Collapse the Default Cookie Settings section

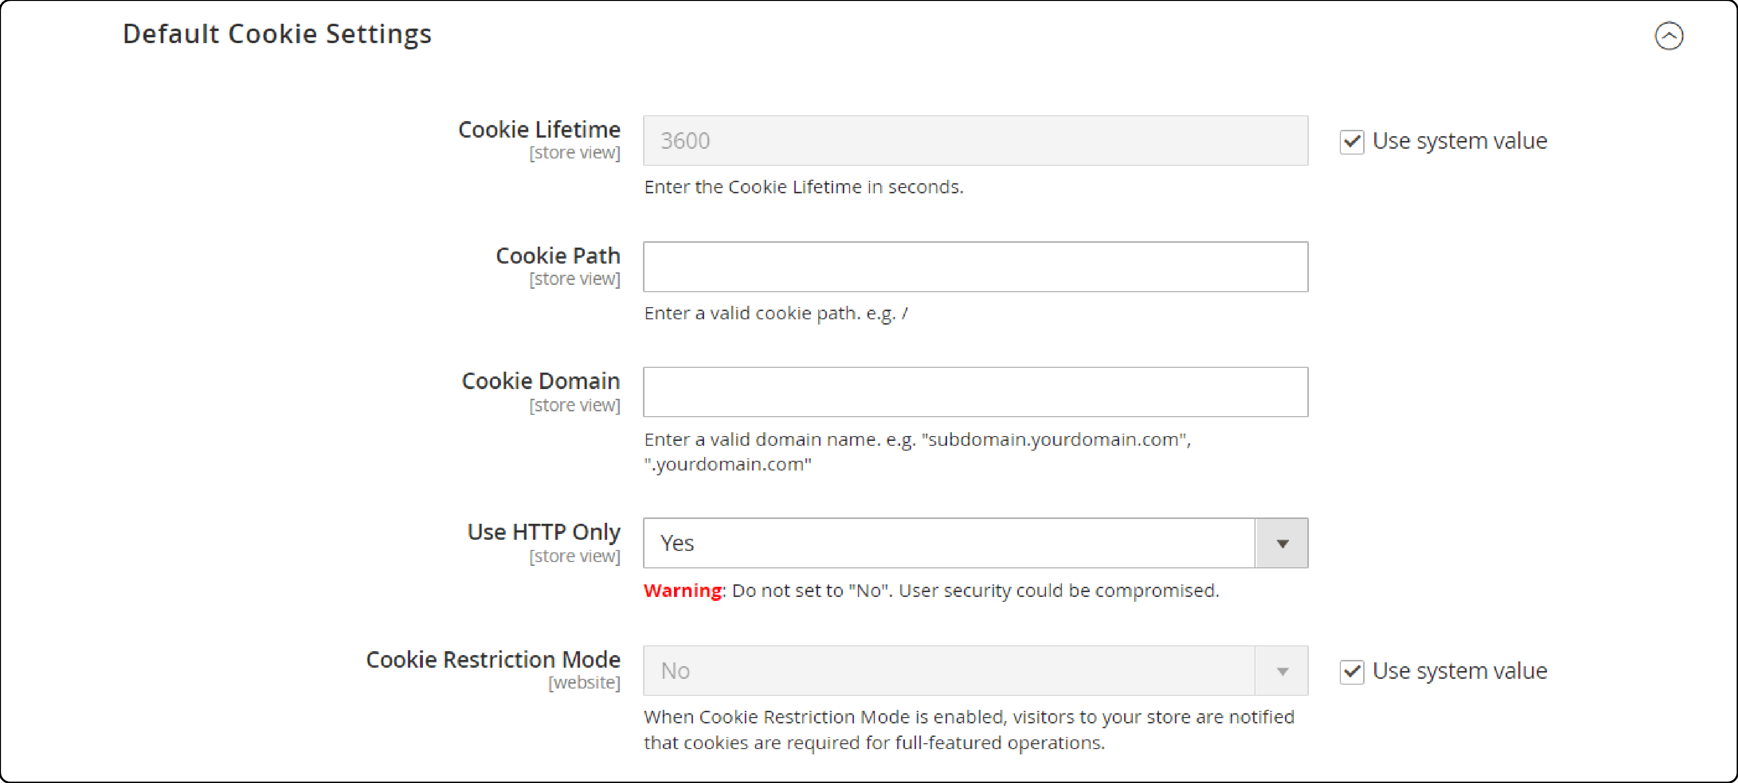(x=1669, y=36)
